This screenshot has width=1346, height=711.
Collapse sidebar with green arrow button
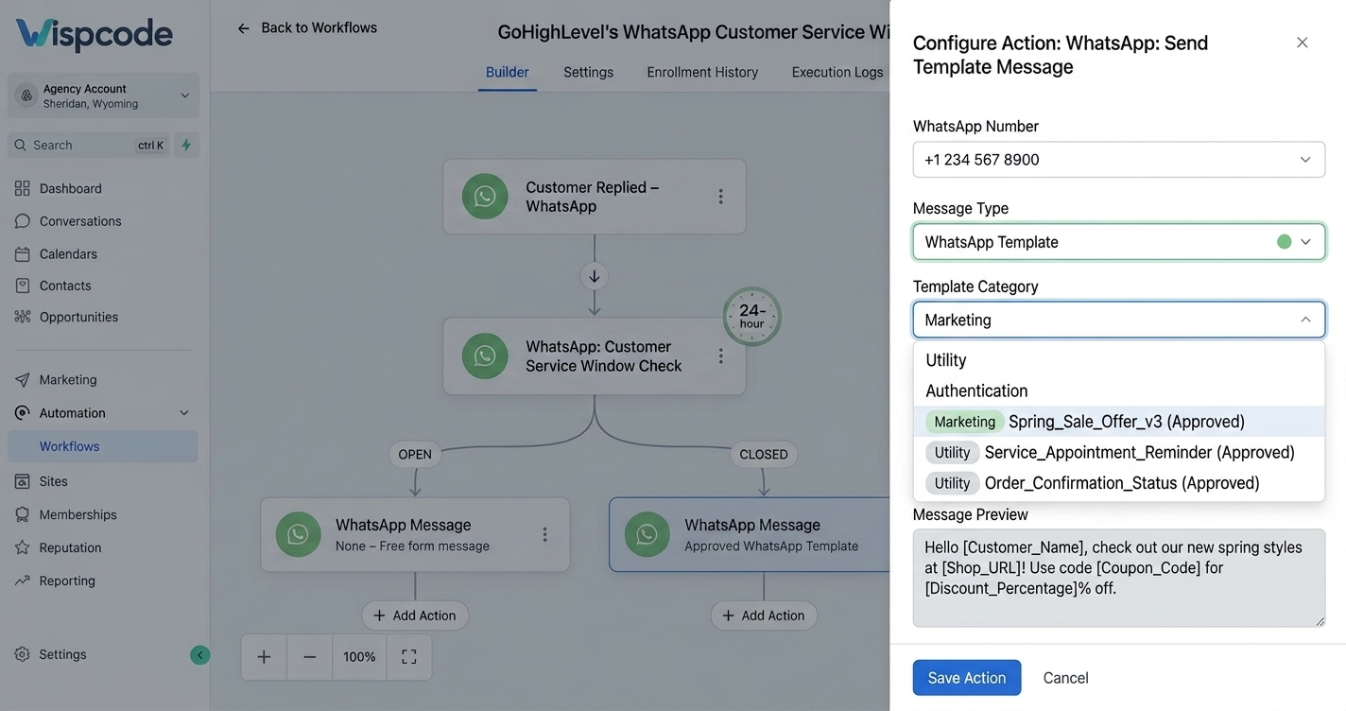pos(199,654)
